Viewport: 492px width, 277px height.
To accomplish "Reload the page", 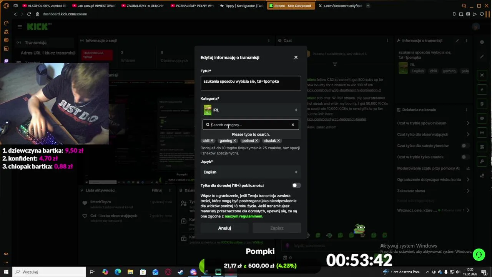I will tap(29, 14).
